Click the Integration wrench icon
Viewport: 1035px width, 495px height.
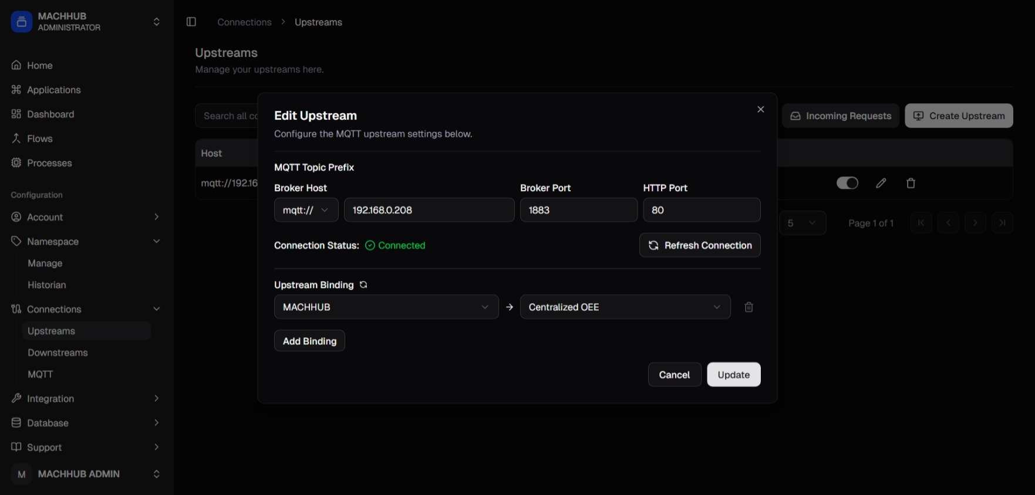tap(16, 398)
